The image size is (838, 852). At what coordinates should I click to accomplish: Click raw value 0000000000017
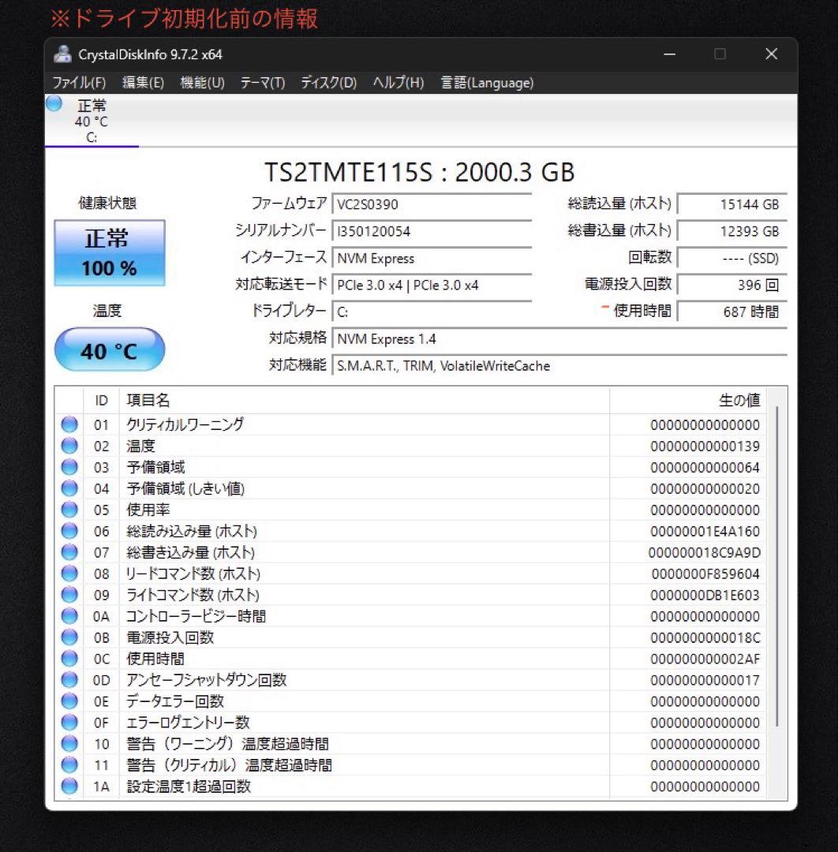[705, 680]
